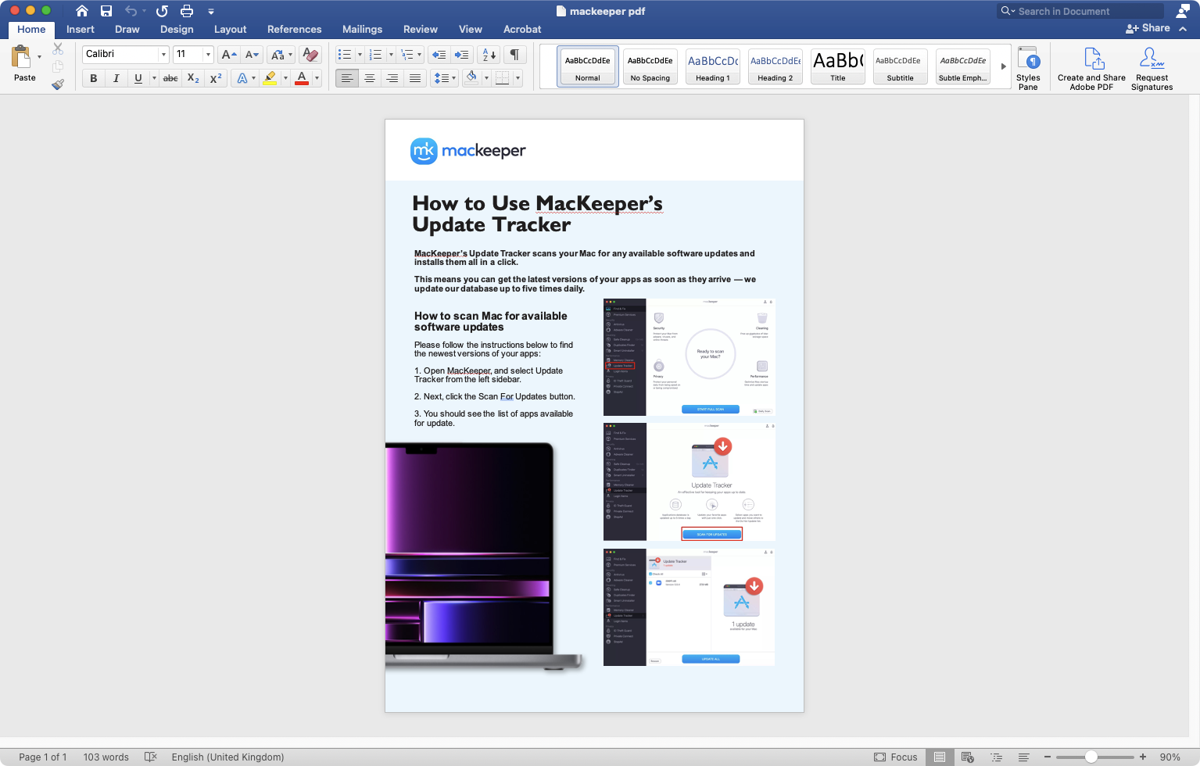Print the document via printer icon
1200x766 pixels.
tap(187, 11)
